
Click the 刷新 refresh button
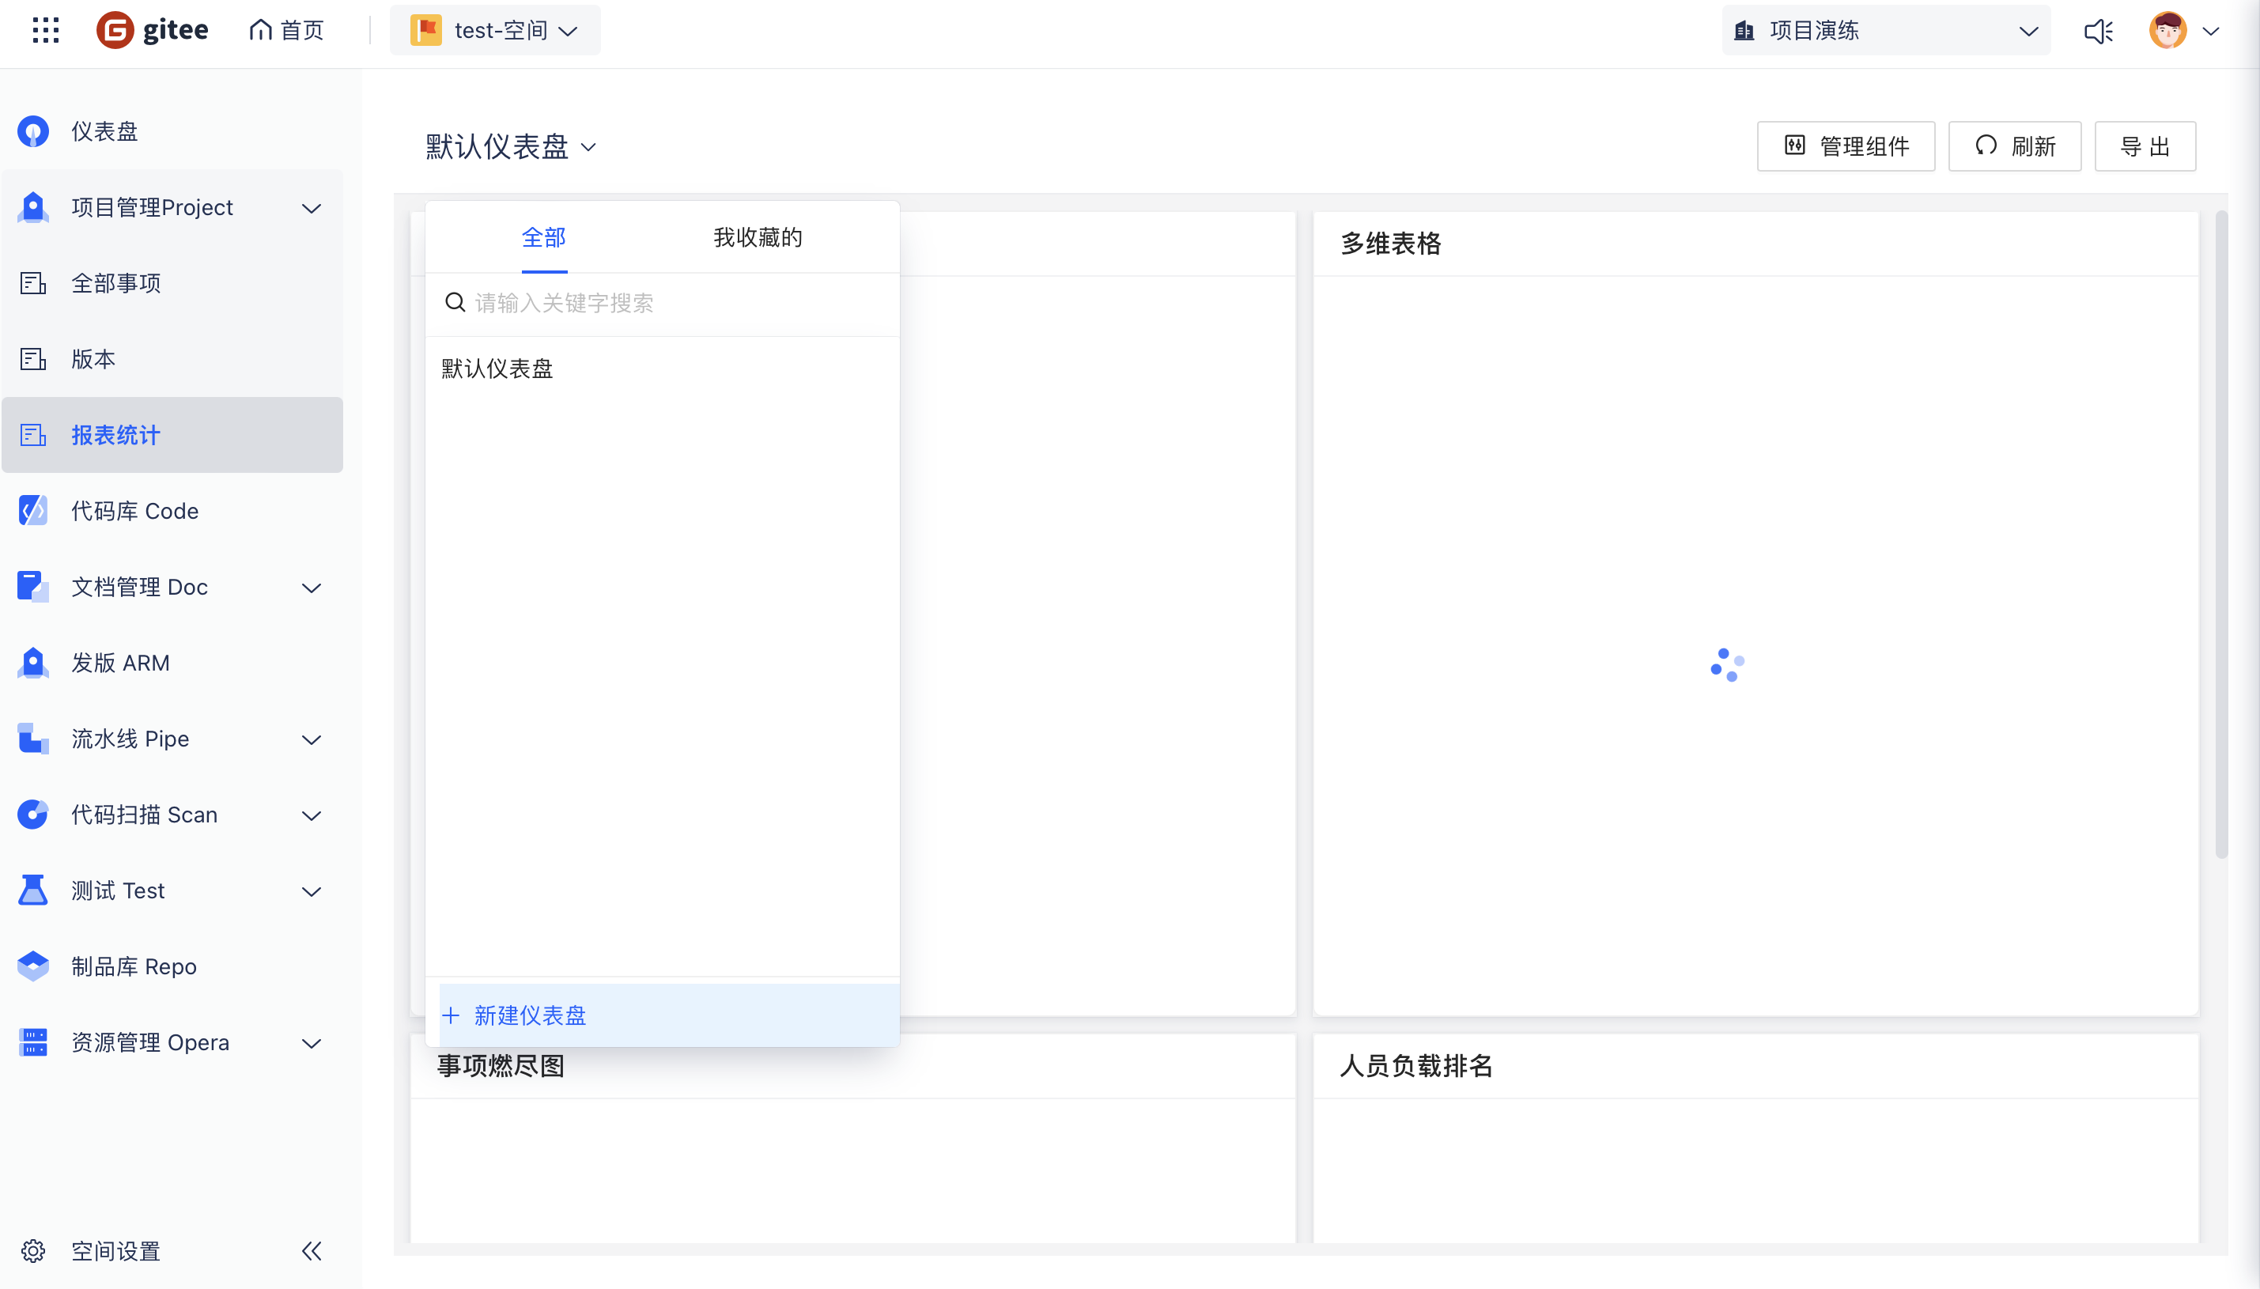click(x=2014, y=146)
